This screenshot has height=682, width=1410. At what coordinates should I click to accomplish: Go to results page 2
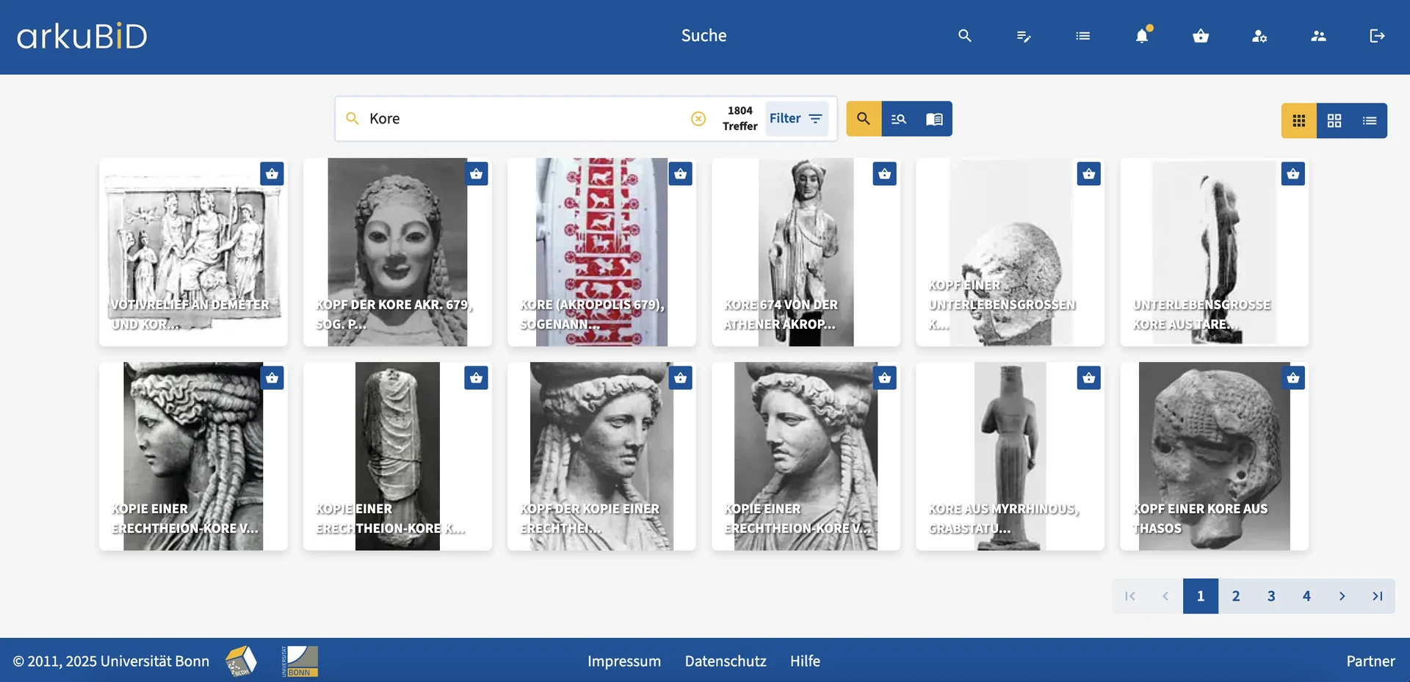[1236, 596]
